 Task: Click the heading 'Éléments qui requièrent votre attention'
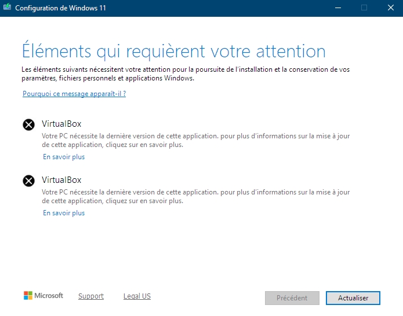point(174,51)
